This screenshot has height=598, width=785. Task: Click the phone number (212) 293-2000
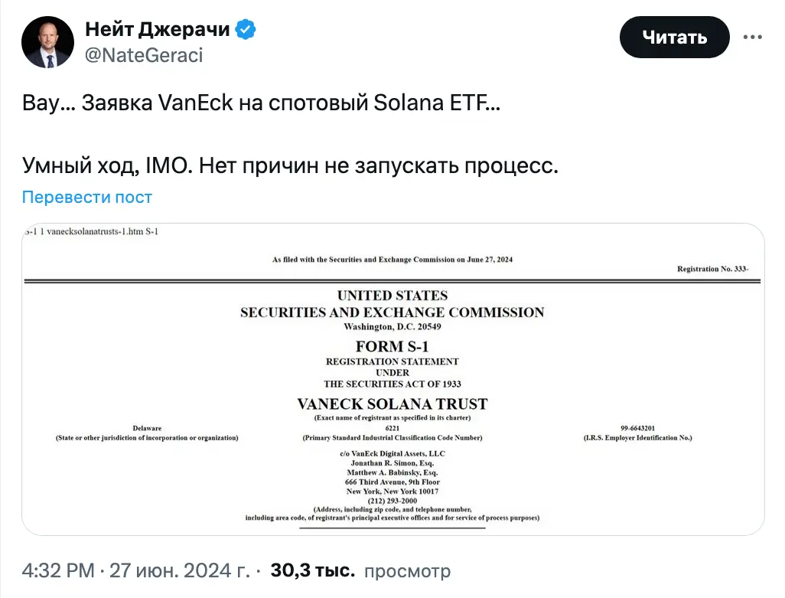(x=392, y=501)
